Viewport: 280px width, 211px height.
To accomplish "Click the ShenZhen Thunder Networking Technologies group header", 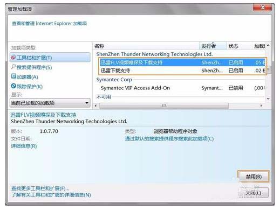I will pyautogui.click(x=154, y=54).
